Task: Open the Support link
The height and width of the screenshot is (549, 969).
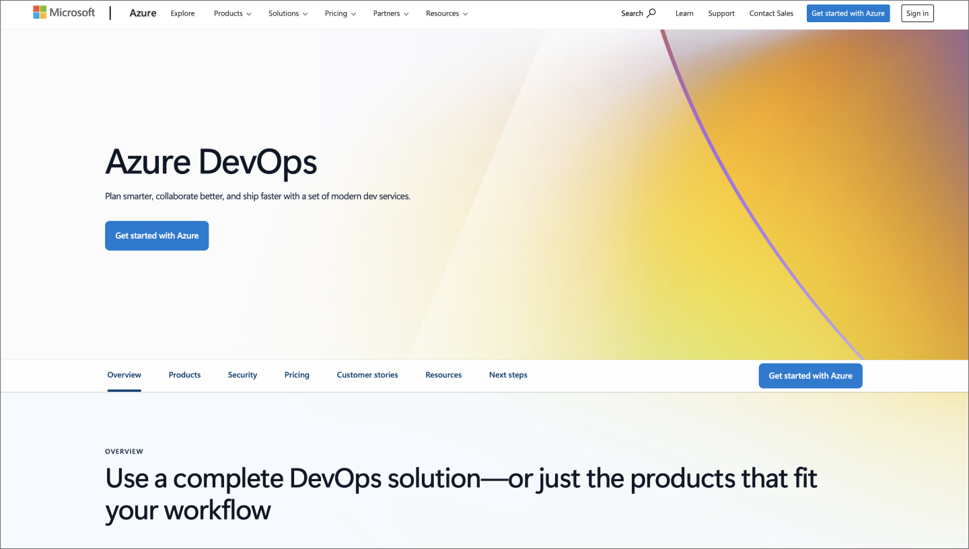Action: click(721, 13)
